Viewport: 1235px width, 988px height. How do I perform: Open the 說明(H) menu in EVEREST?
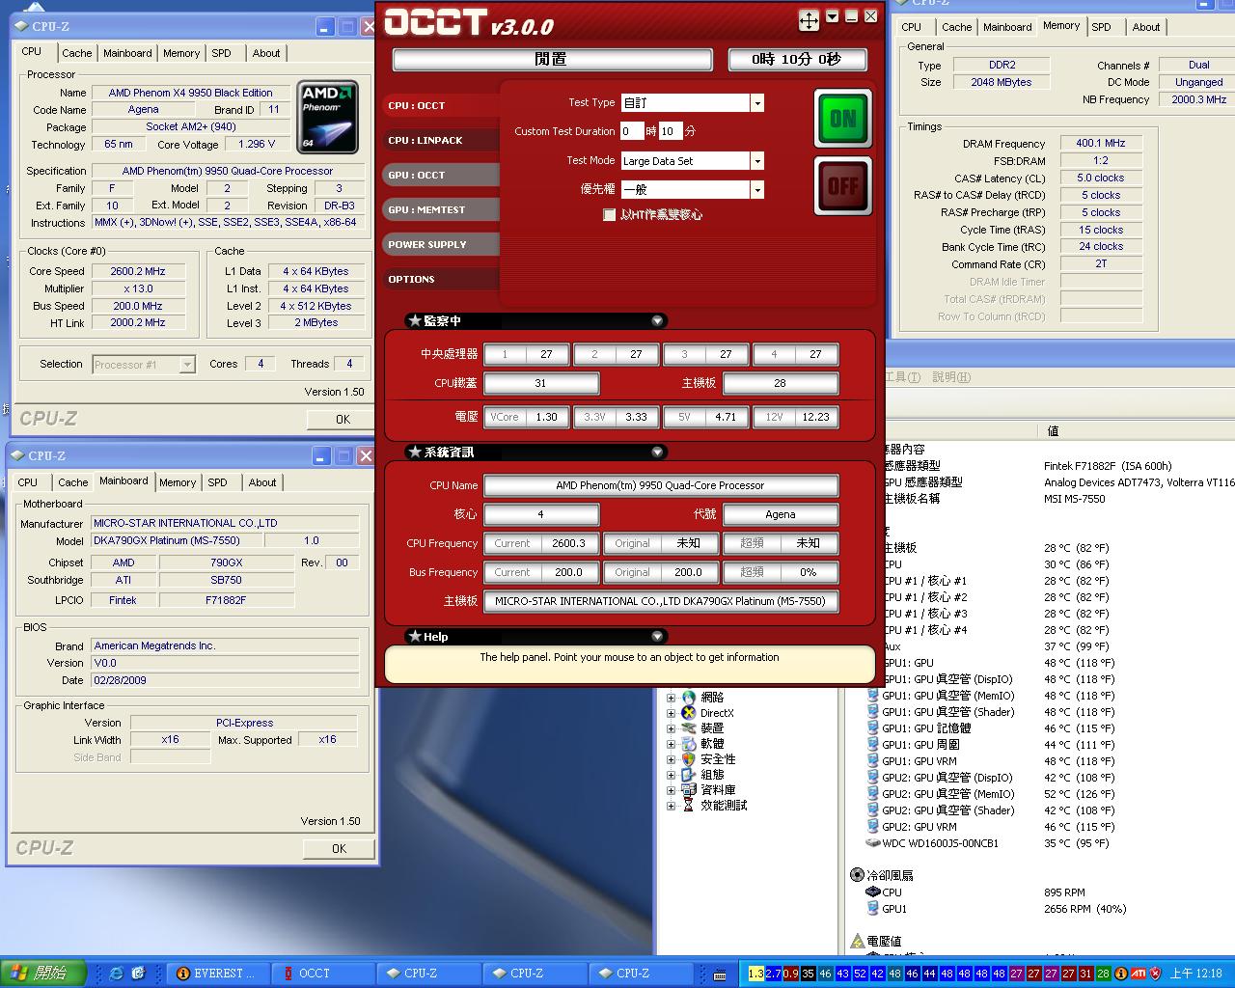[x=951, y=377]
